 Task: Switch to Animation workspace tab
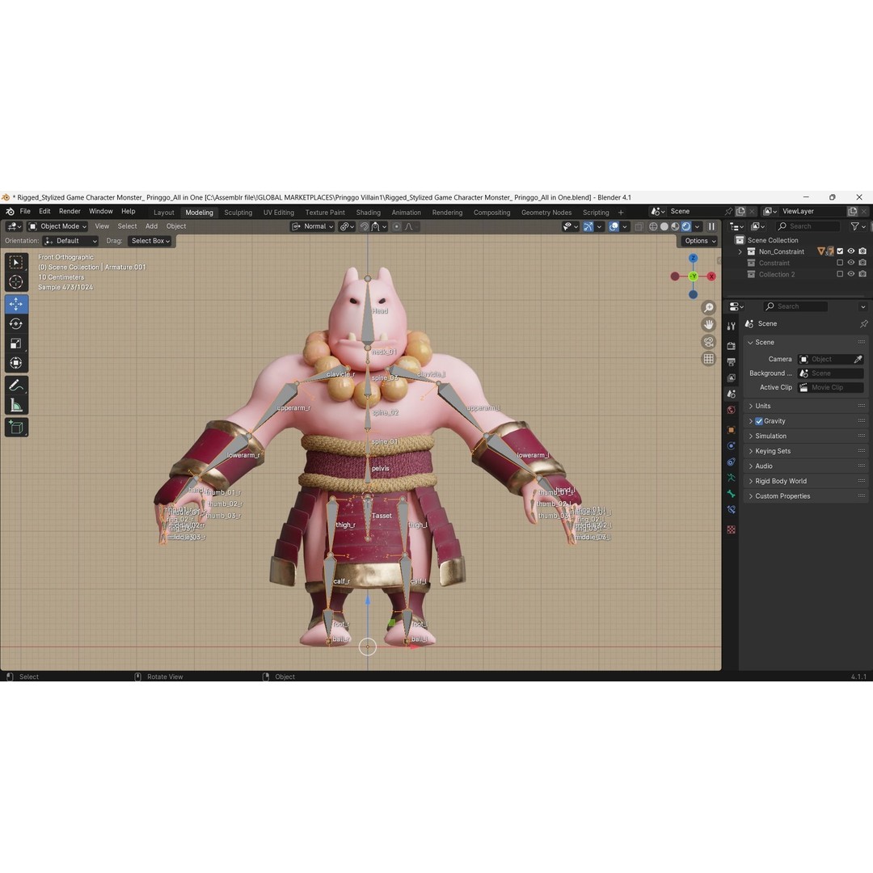tap(406, 213)
